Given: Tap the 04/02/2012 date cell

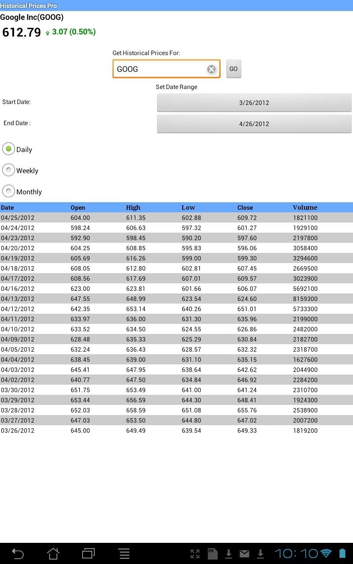Looking at the screenshot, I should click(18, 380).
